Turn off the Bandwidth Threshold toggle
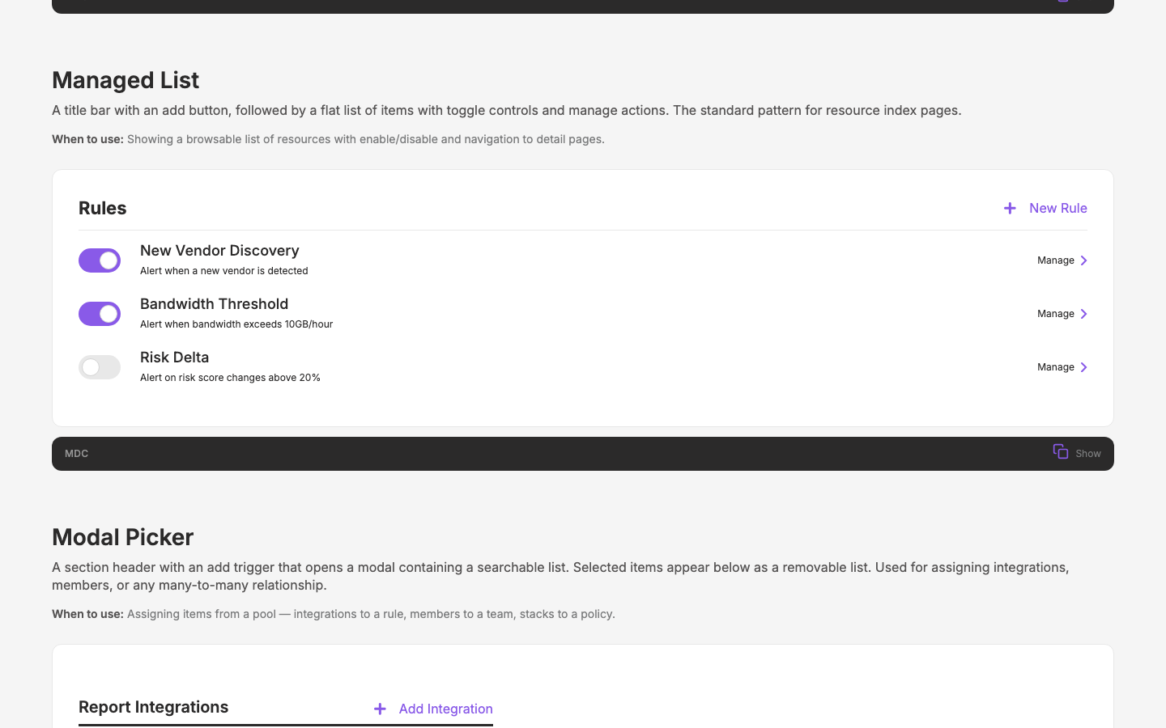 click(x=100, y=314)
